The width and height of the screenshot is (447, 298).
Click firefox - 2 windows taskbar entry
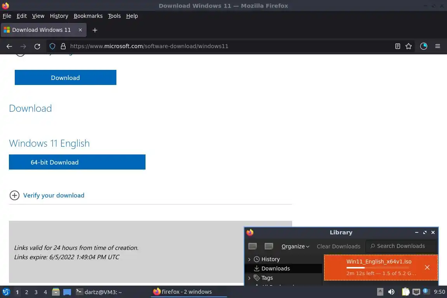click(189, 292)
